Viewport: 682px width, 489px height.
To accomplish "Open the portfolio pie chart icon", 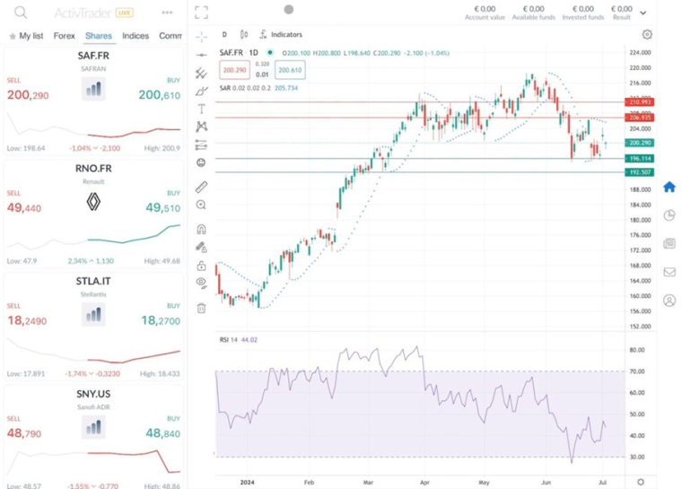I will (x=669, y=215).
